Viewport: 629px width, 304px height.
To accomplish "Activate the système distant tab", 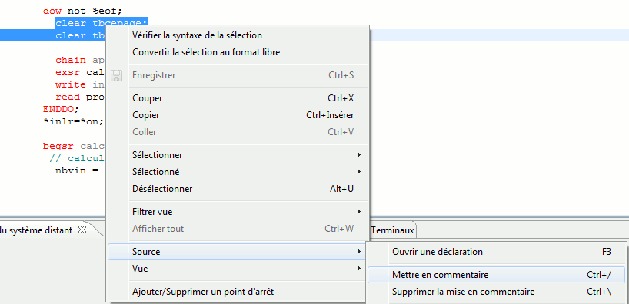I will coord(36,230).
